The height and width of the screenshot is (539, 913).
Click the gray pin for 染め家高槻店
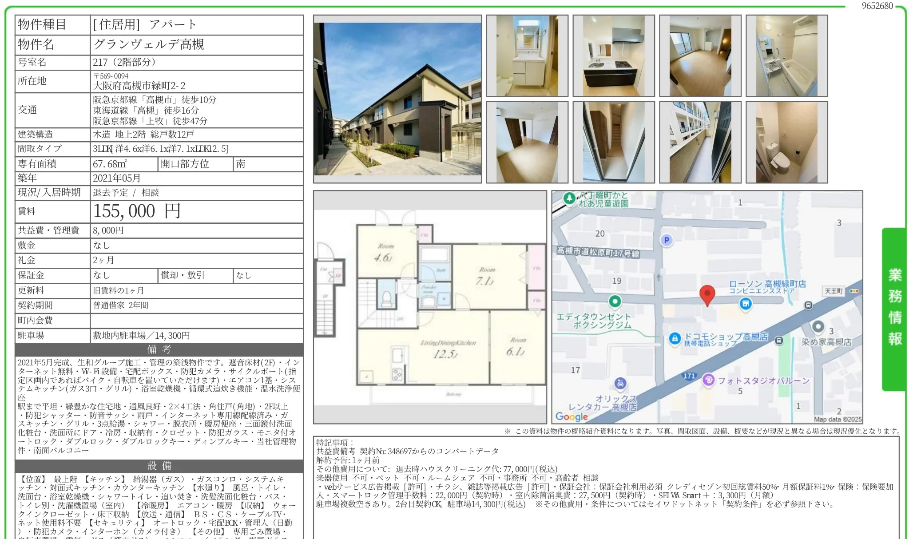click(x=818, y=327)
